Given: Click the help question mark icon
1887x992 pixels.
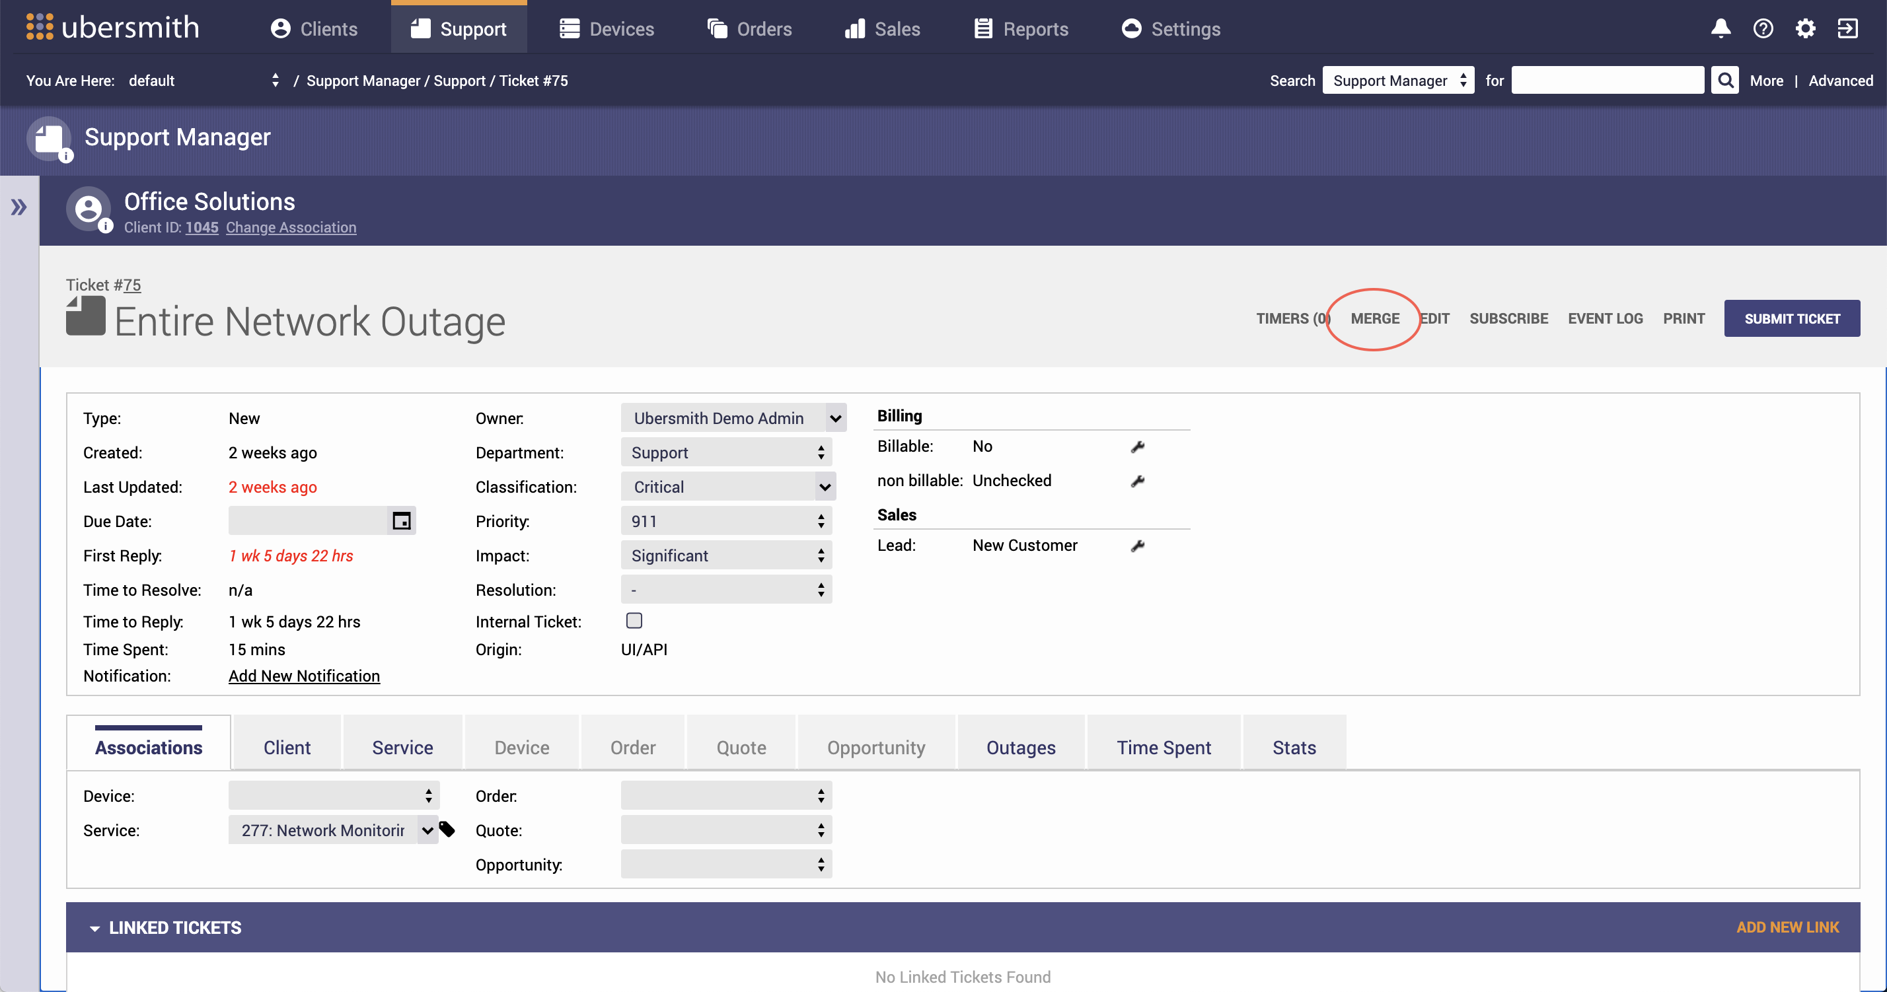Looking at the screenshot, I should 1763,28.
